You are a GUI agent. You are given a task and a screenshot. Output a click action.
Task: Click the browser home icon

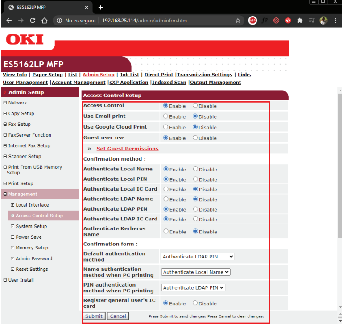44,21
